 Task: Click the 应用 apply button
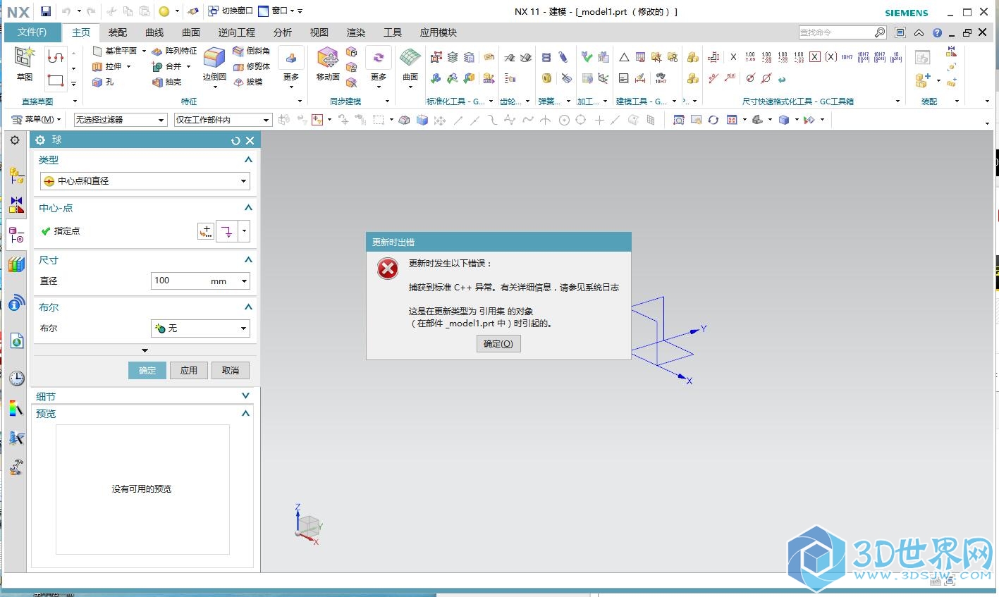[x=189, y=371]
